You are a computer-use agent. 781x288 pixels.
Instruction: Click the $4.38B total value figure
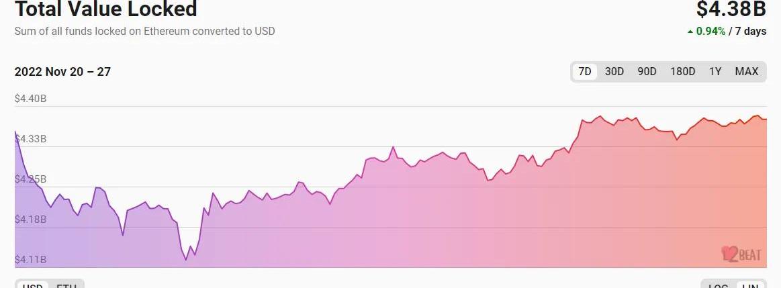click(x=731, y=9)
